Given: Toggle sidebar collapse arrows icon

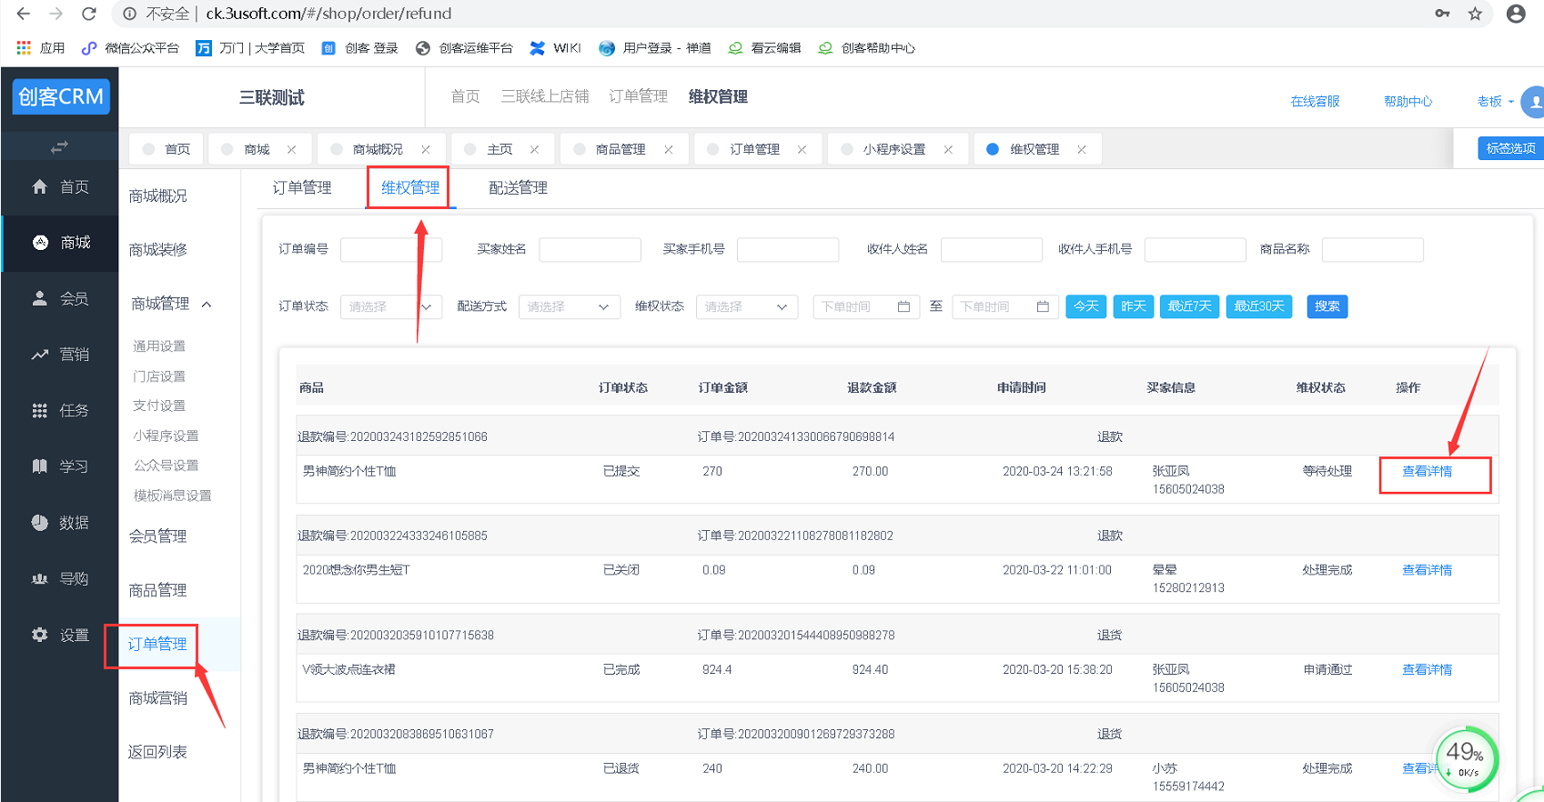Looking at the screenshot, I should (x=59, y=146).
